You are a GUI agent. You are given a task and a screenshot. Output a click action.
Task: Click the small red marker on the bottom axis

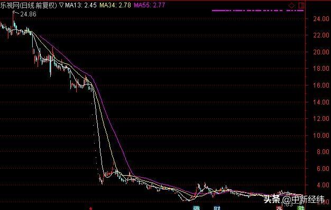click(x=91, y=208)
